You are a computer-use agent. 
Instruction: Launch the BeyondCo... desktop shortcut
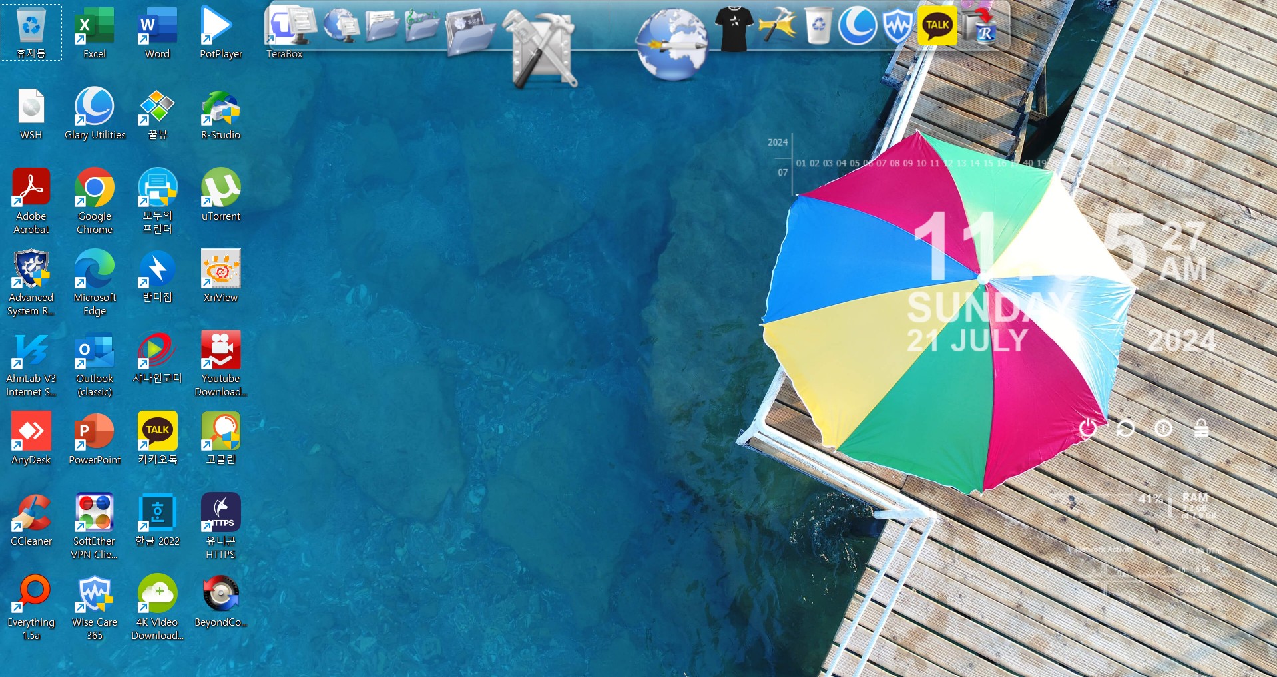click(x=221, y=600)
